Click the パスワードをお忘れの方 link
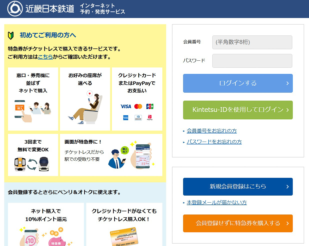This screenshot has width=309, height=246. pyautogui.click(x=214, y=142)
